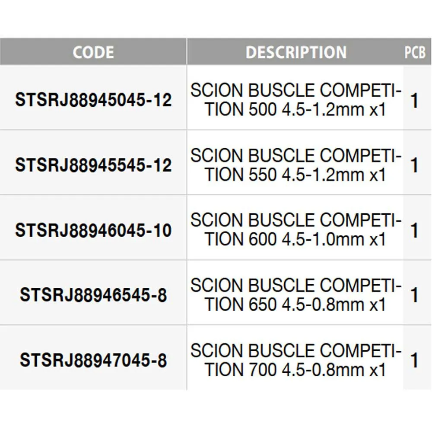This screenshot has width=432, height=432.
Task: Open the Competition 650 4.5-0.8mm description
Action: pos(296,295)
